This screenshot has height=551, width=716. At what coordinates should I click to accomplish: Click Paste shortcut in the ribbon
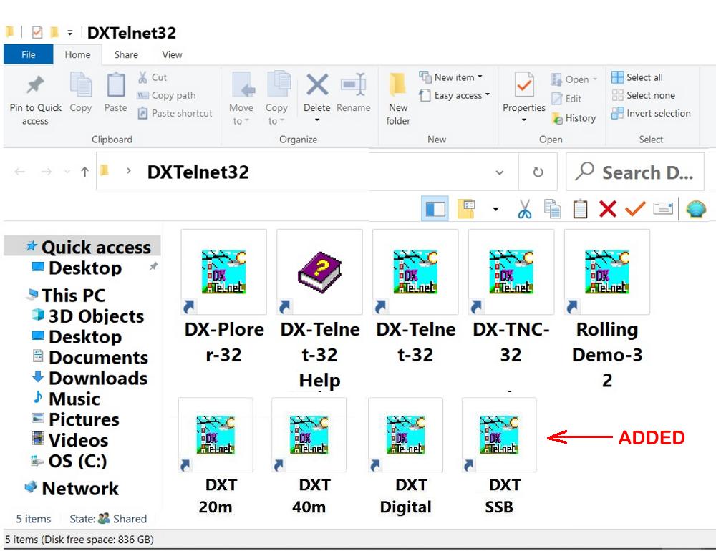(175, 113)
